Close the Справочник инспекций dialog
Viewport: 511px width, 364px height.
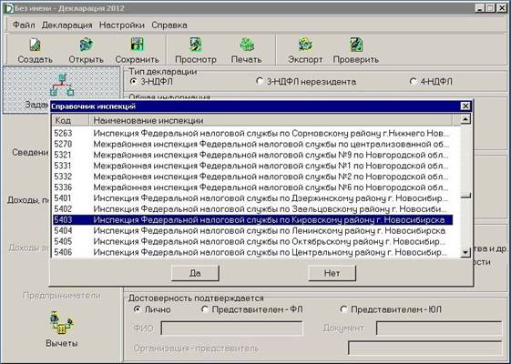tap(465, 106)
